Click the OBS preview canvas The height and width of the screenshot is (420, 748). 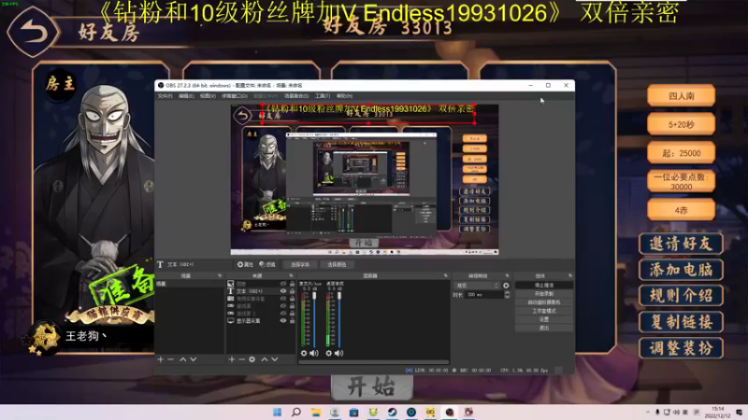[365, 179]
